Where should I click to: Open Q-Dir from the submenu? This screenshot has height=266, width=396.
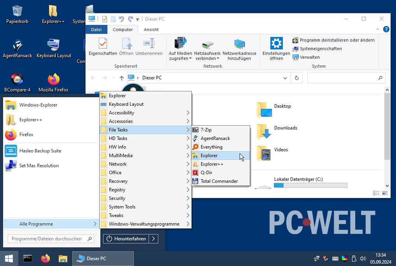point(221,173)
